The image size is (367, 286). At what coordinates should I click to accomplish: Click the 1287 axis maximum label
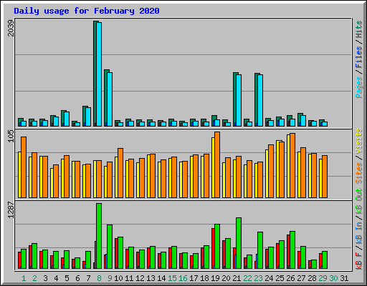11,209
